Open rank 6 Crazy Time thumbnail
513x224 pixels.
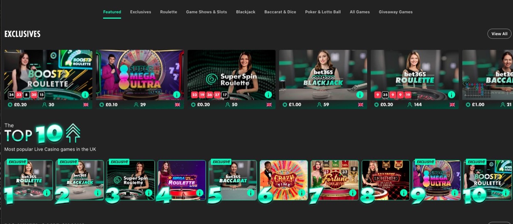(283, 180)
